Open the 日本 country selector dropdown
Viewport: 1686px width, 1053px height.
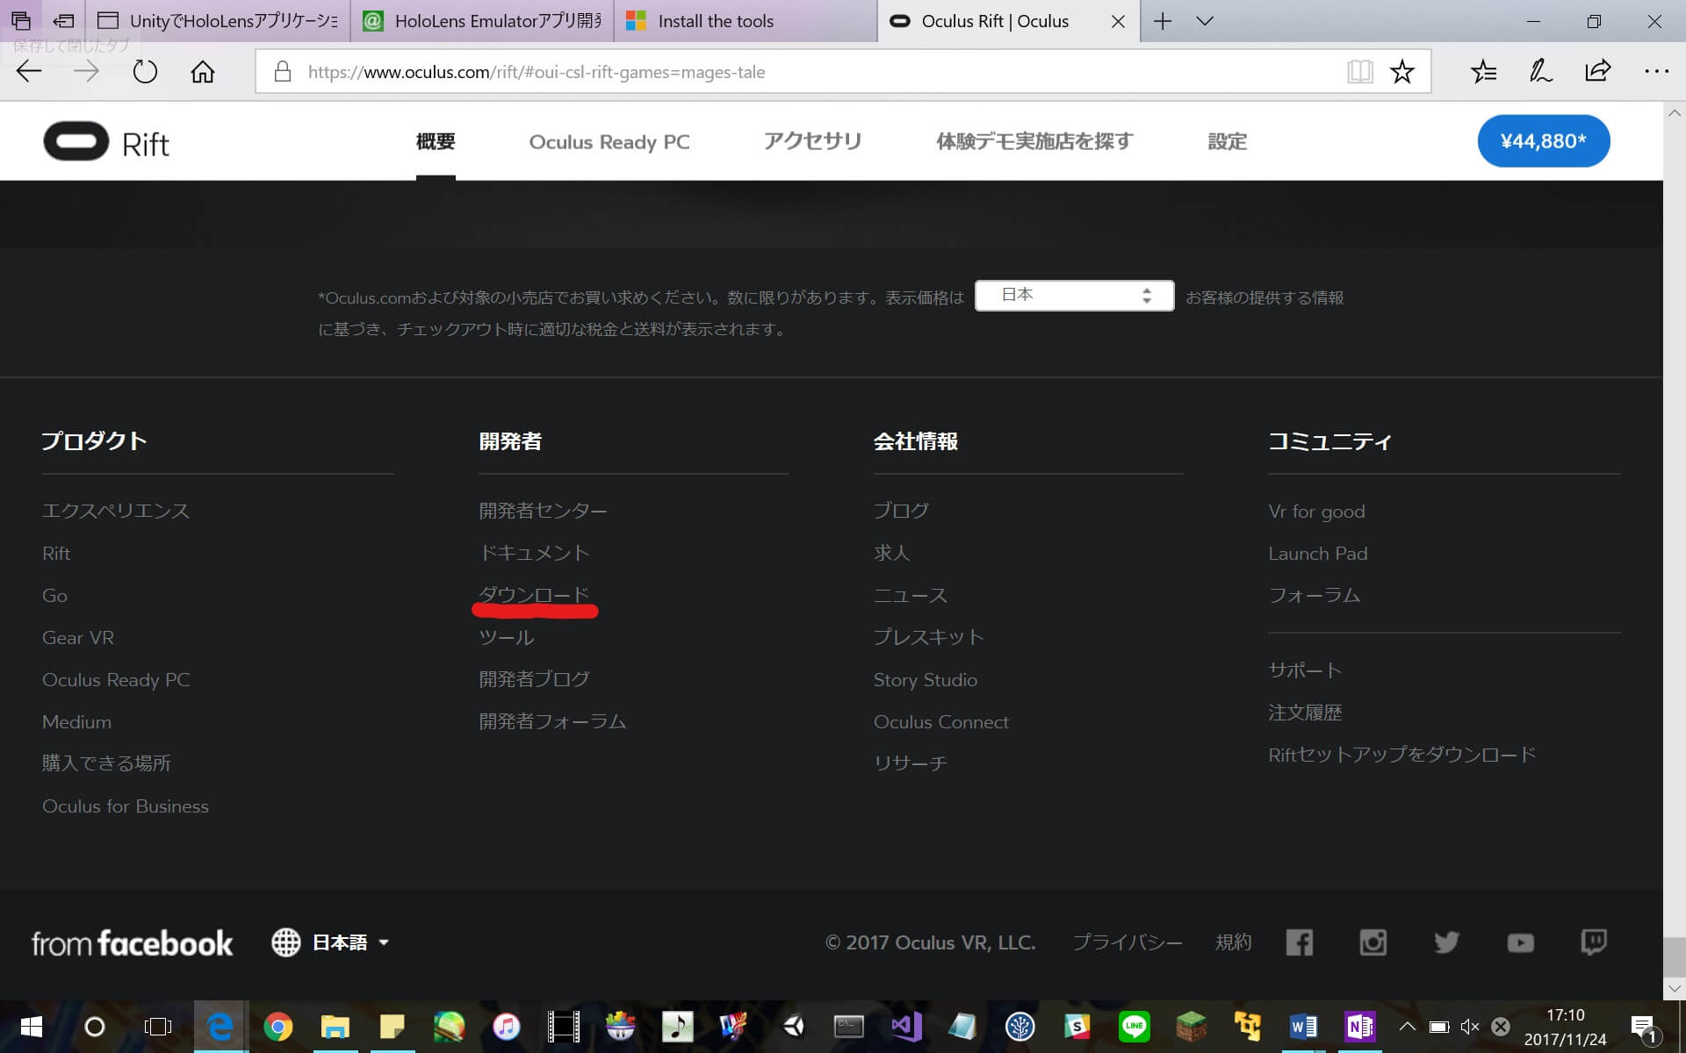1074,296
